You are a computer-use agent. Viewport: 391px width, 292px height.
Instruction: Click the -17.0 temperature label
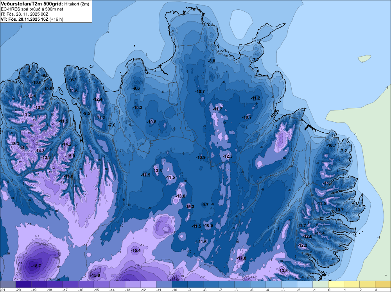[241, 258]
